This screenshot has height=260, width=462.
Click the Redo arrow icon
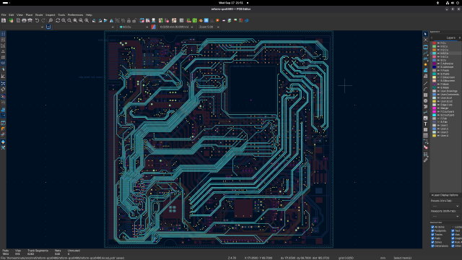point(43,20)
